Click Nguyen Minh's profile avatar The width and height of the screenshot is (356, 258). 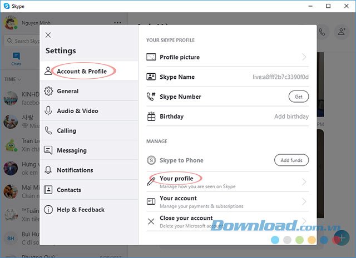click(11, 23)
